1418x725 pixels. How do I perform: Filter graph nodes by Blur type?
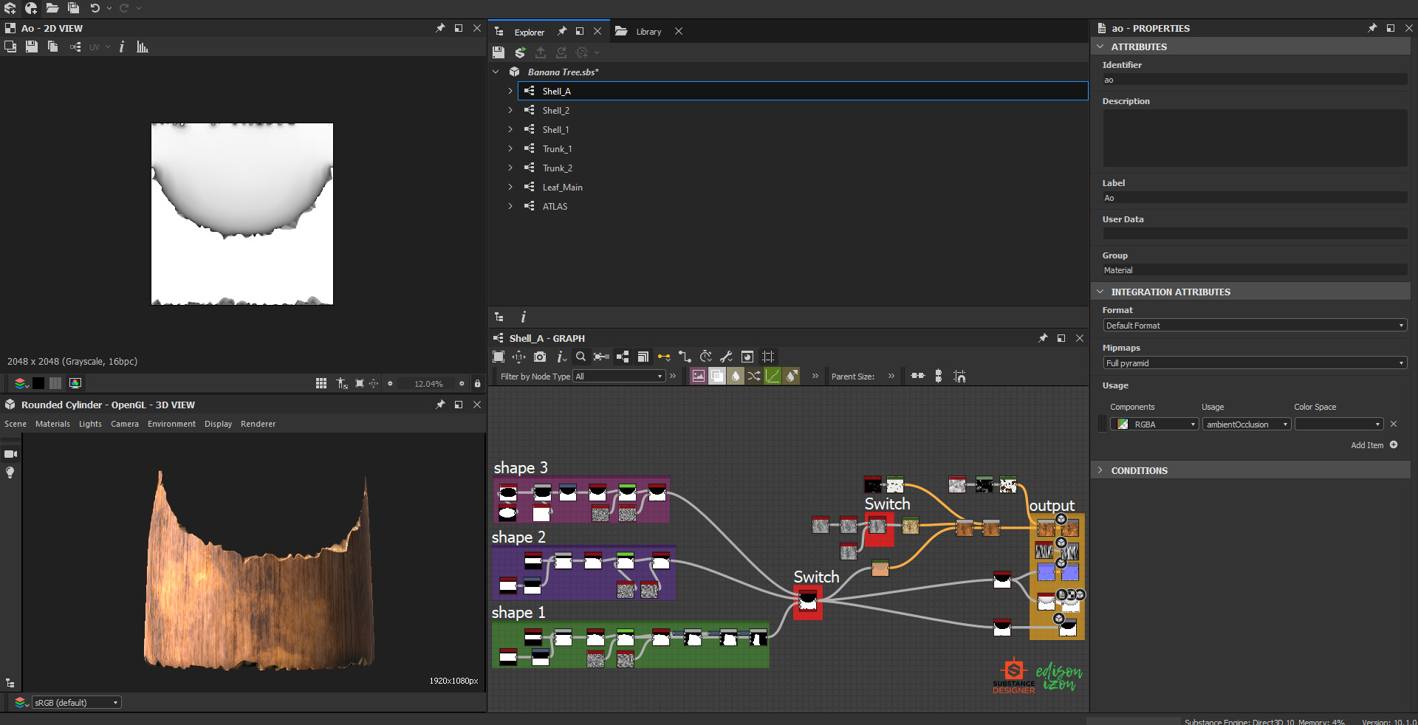point(736,376)
